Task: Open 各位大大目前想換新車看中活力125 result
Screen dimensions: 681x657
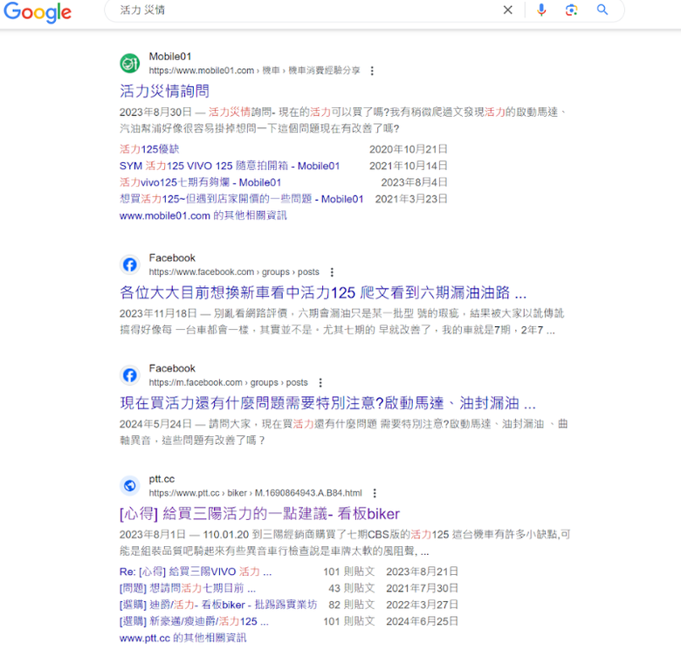Action: pos(323,292)
